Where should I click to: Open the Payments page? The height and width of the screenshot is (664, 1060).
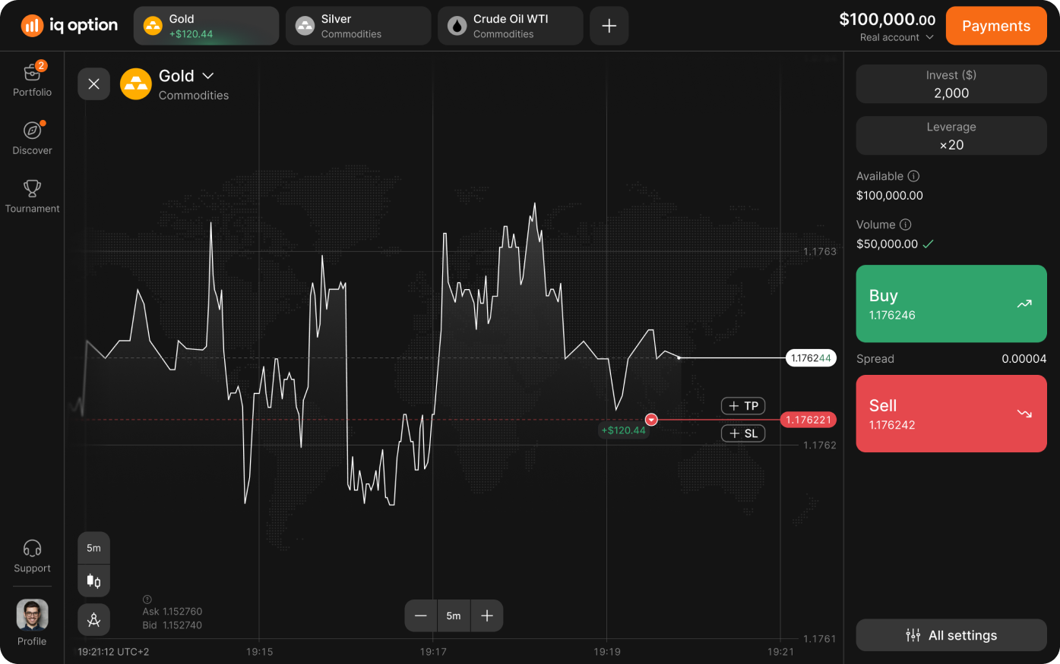click(996, 26)
